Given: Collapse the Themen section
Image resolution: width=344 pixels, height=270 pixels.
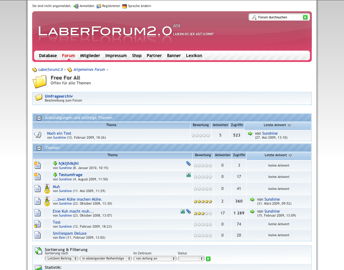Looking at the screenshot, I should pos(39,148).
